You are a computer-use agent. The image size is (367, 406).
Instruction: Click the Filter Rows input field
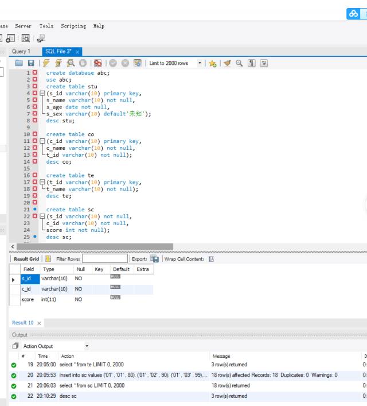click(x=104, y=259)
